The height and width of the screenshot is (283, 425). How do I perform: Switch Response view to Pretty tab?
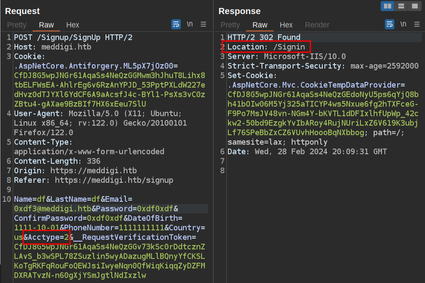(230, 25)
